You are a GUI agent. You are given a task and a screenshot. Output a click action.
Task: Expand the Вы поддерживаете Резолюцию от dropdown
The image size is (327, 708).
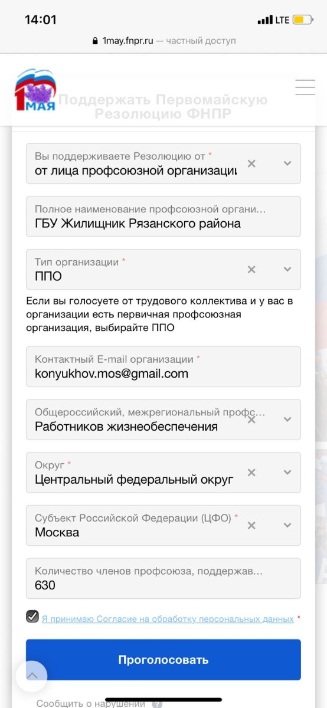[x=287, y=163]
